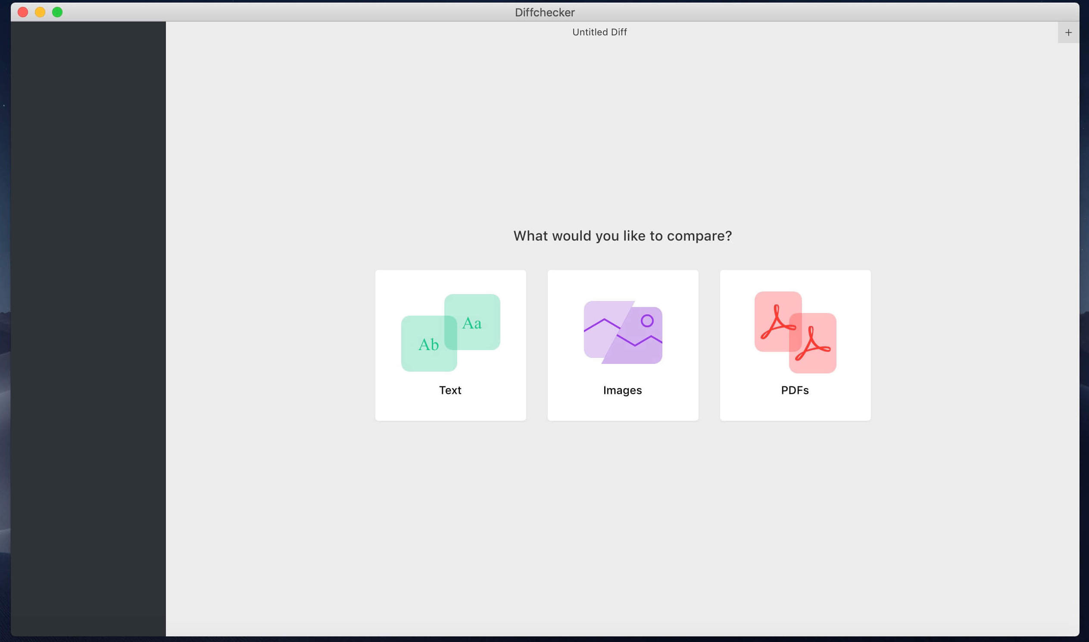
Task: Choose the PDFs comparison card
Action: pos(795,345)
